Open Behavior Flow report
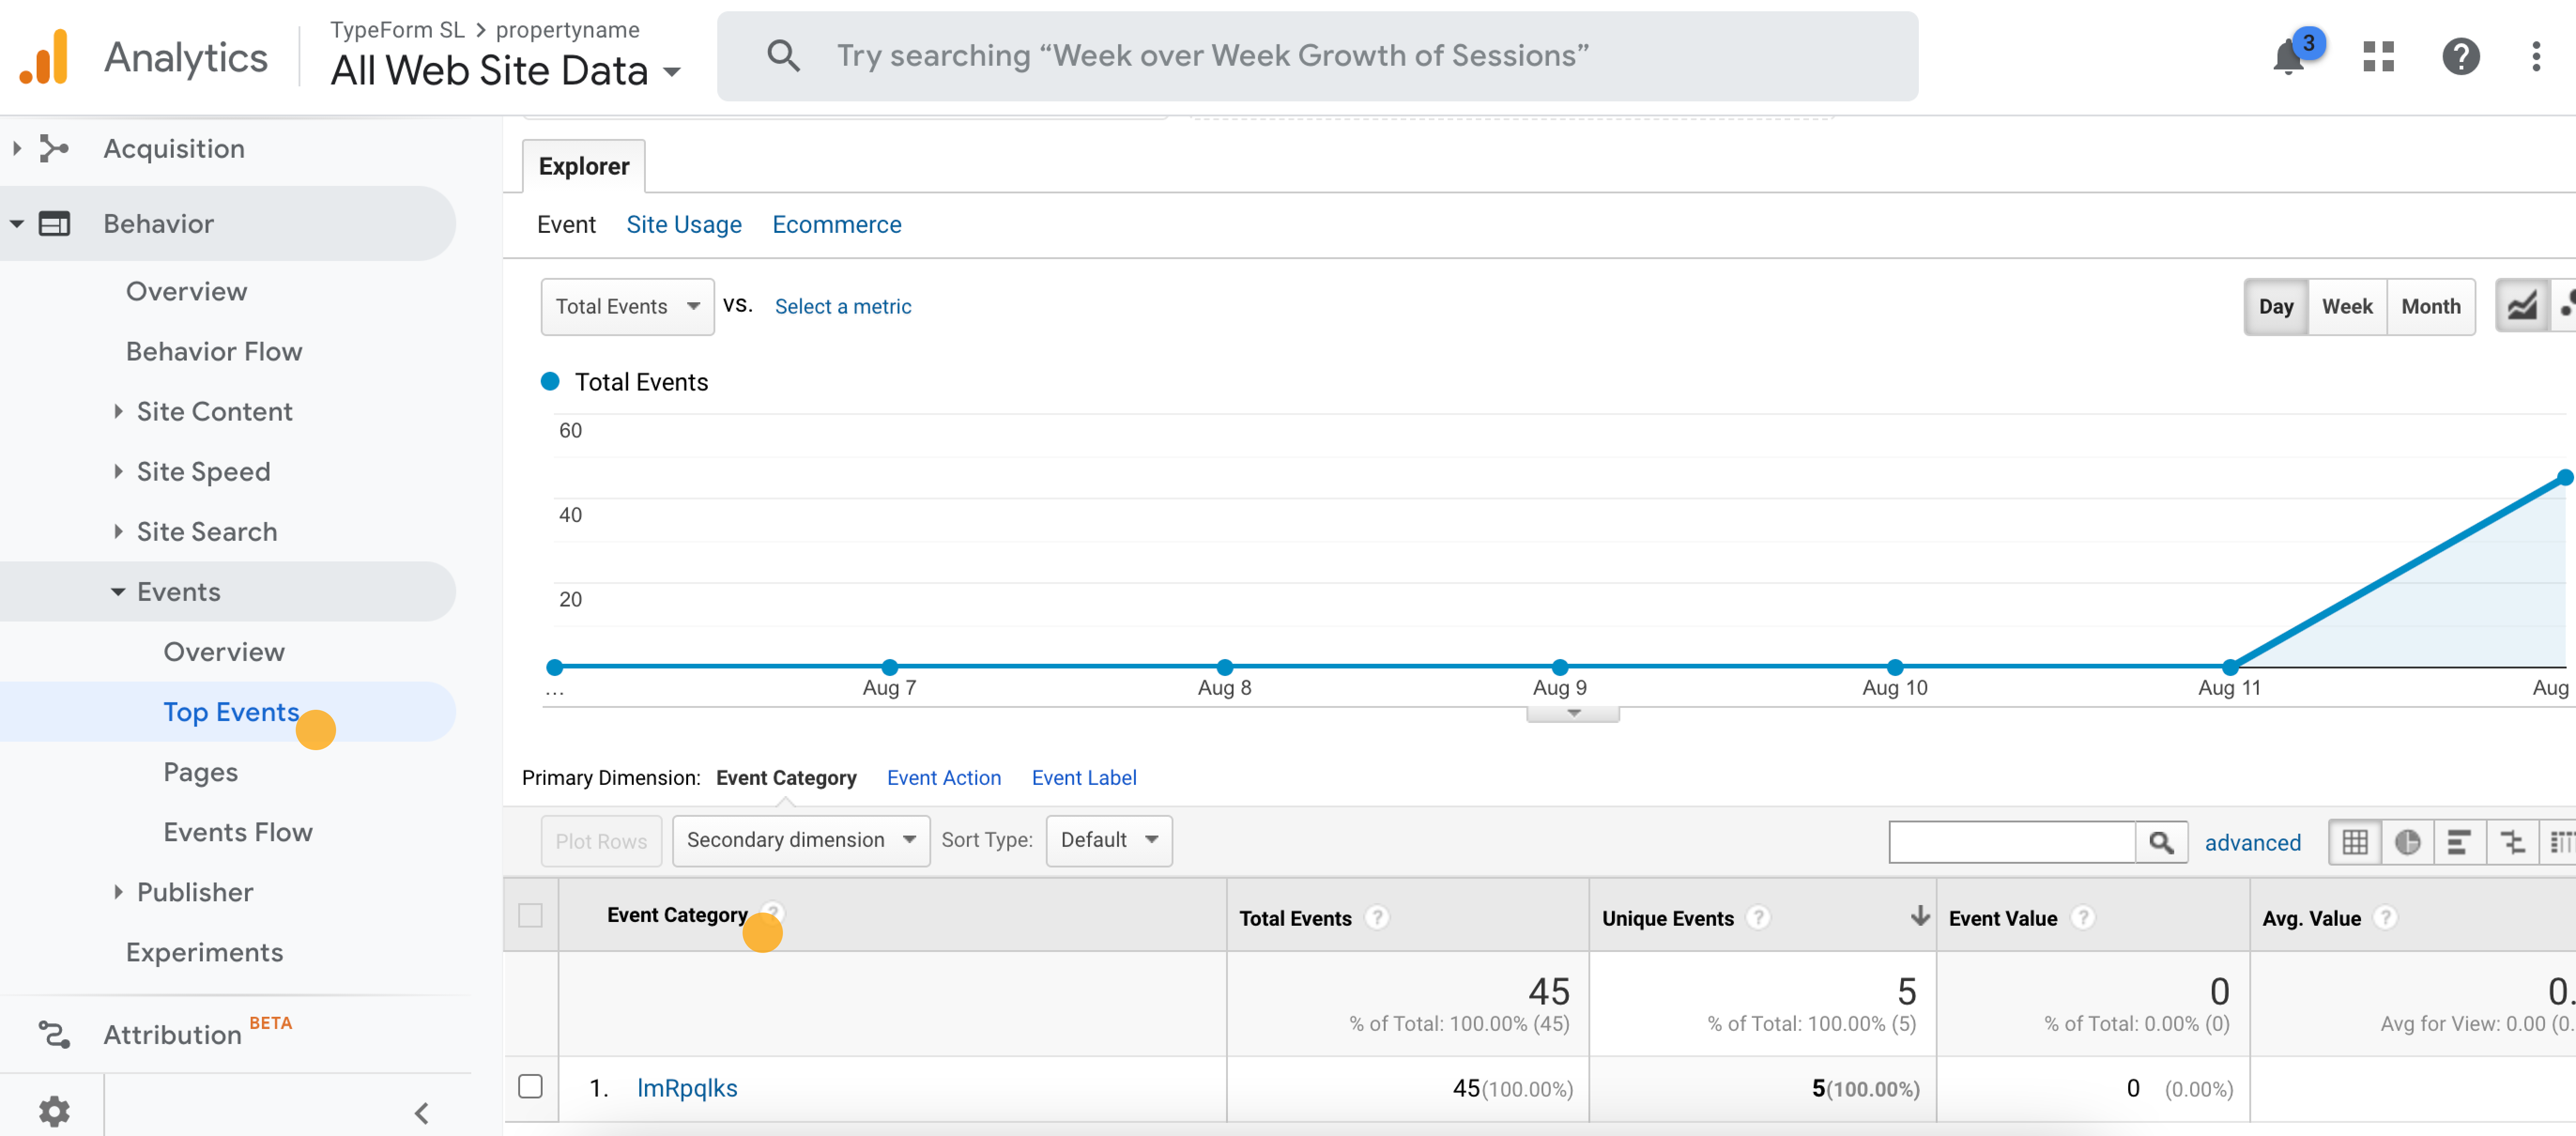Image resolution: width=2576 pixels, height=1136 pixels. [214, 351]
